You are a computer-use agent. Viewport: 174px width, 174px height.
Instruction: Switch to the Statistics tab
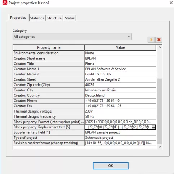click(x=37, y=18)
